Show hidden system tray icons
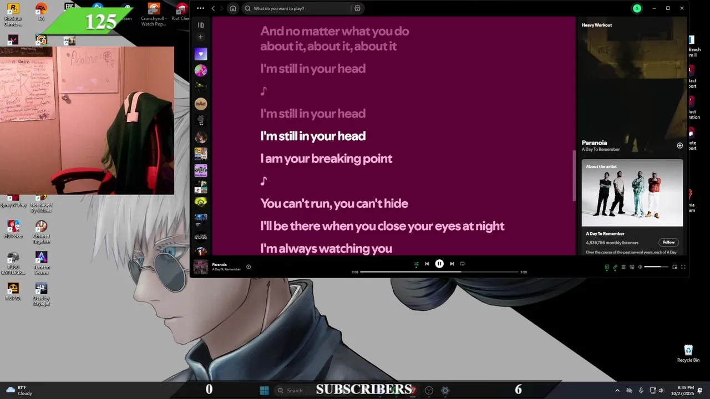 tap(617, 390)
